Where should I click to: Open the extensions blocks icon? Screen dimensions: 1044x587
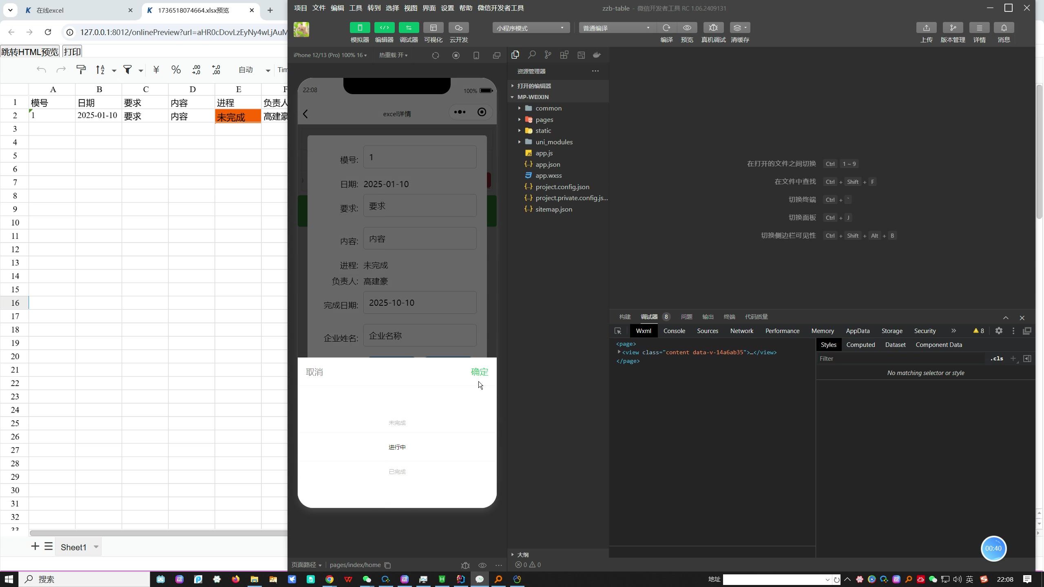click(564, 55)
